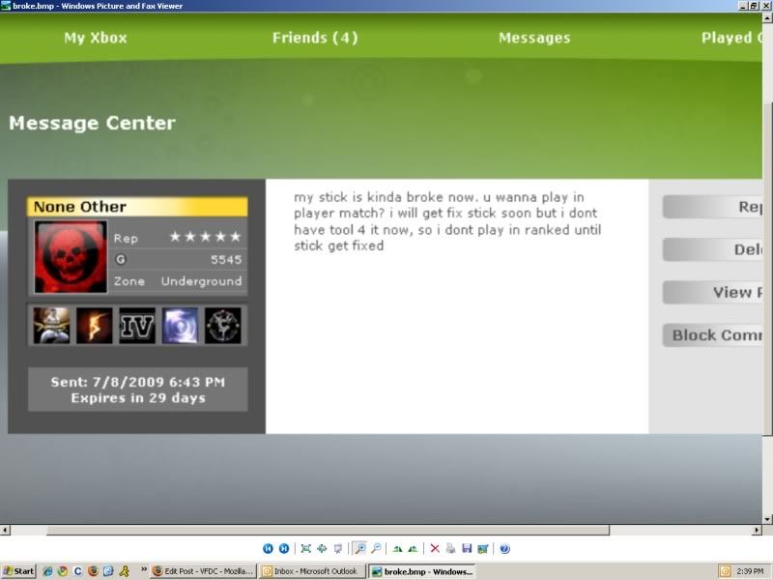The image size is (773, 580).
Task: Open the Played tab at right edge
Action: (x=731, y=38)
